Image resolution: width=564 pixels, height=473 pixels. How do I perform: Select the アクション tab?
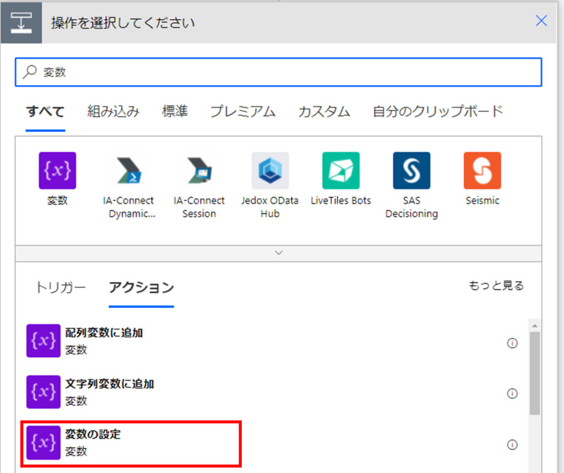(x=142, y=287)
